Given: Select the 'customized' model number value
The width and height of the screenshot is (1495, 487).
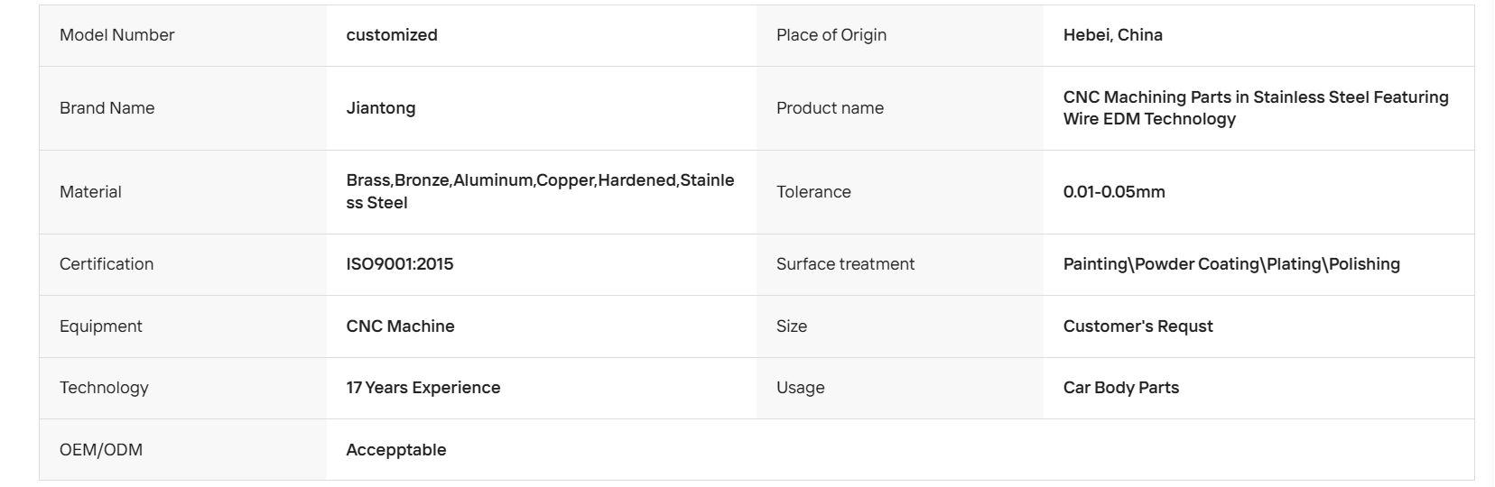Looking at the screenshot, I should pos(392,35).
